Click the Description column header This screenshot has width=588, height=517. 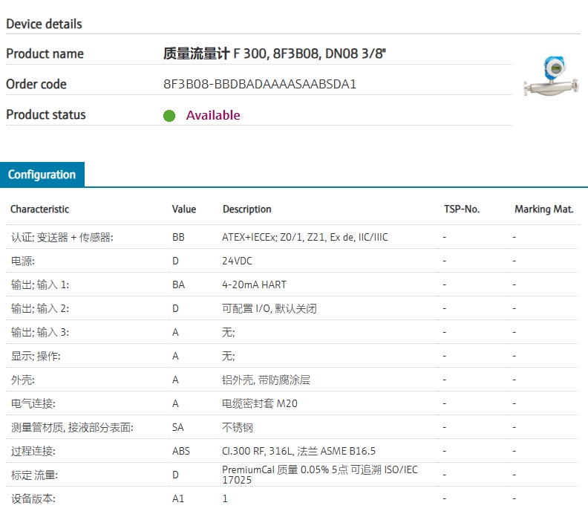pyautogui.click(x=246, y=209)
